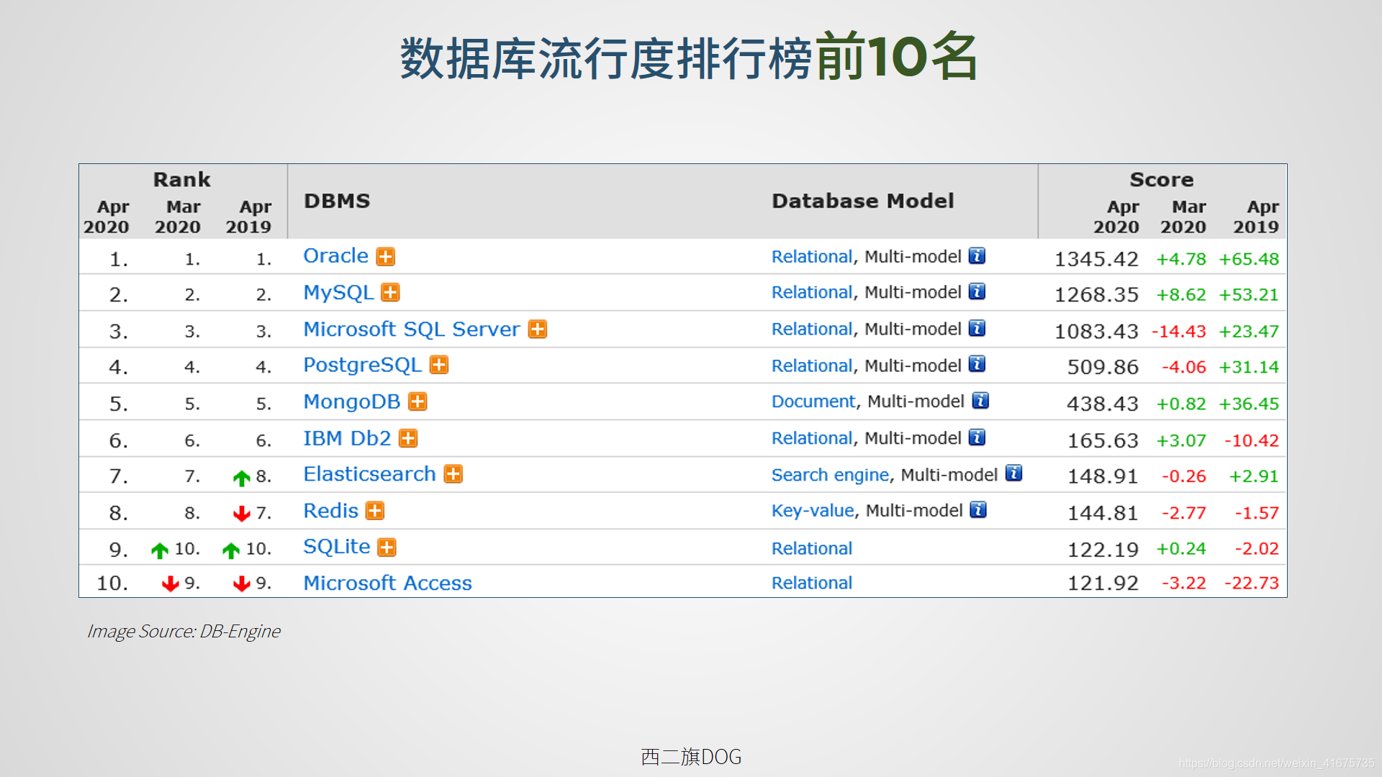Open the Microsoft Access link
The width and height of the screenshot is (1382, 777).
(x=387, y=583)
